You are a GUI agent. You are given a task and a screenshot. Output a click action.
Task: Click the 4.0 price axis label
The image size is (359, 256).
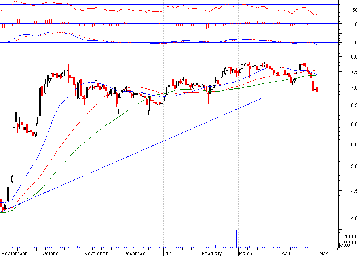(x=354, y=218)
